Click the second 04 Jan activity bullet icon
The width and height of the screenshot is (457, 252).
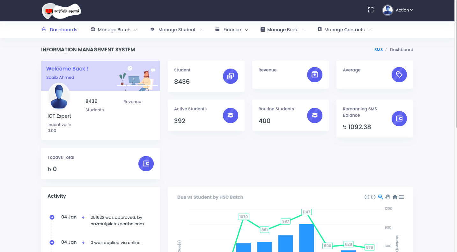(52, 242)
